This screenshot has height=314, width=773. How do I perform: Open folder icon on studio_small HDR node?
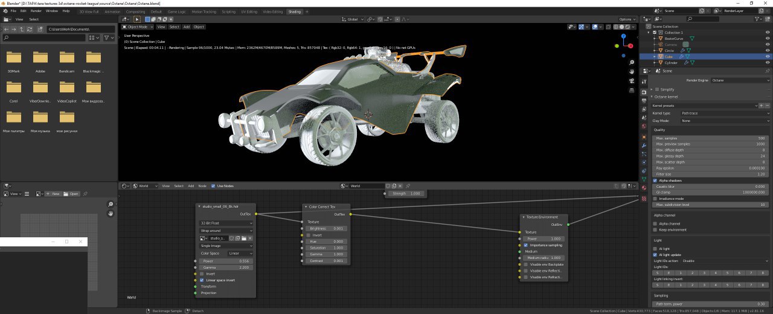244,239
